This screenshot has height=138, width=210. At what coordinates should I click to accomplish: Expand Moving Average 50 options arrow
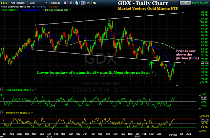43,10
